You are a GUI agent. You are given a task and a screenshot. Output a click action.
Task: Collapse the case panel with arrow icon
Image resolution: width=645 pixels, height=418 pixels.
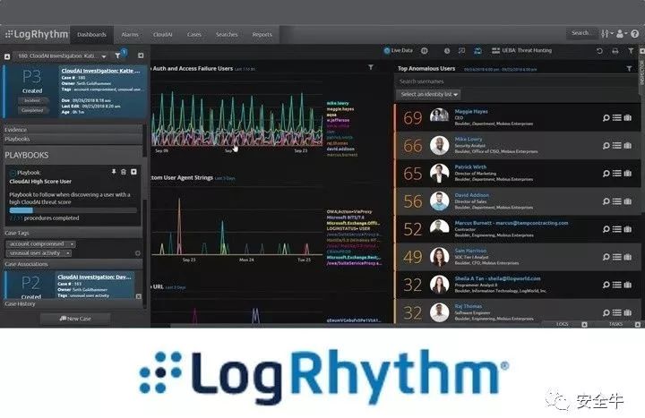[x=7, y=56]
